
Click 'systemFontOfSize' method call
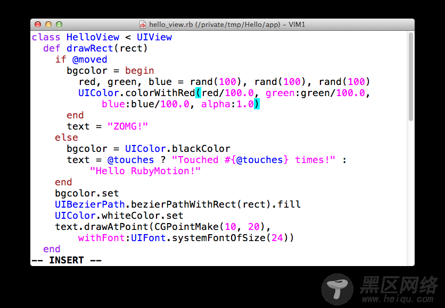pyautogui.click(x=219, y=238)
